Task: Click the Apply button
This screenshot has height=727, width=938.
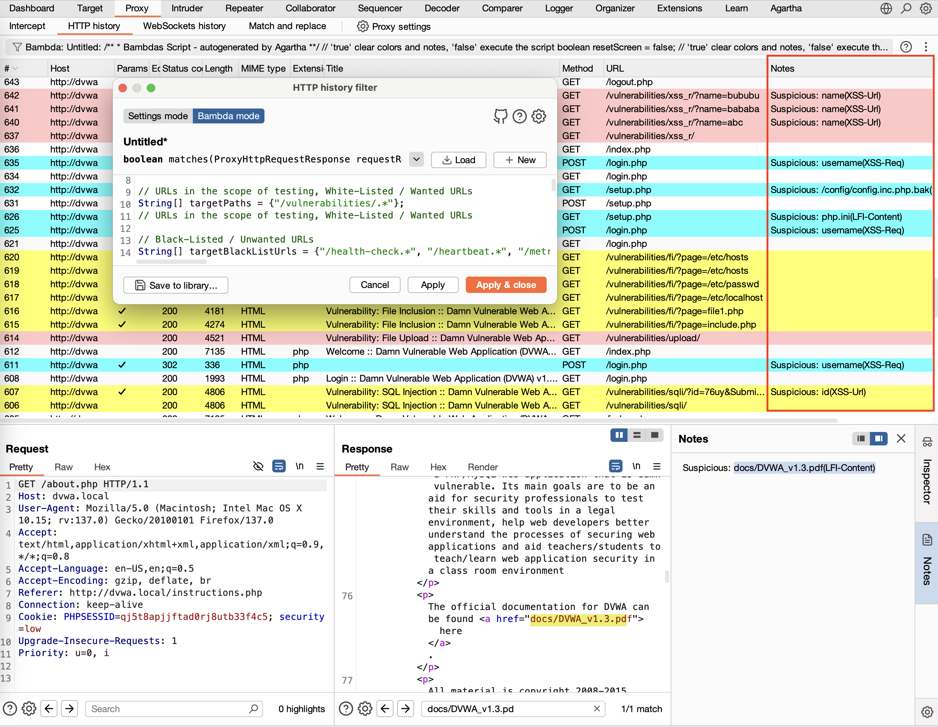Action: pyautogui.click(x=433, y=285)
